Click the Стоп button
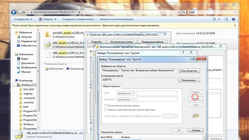The width and height of the screenshot is (249, 140). pos(196,105)
